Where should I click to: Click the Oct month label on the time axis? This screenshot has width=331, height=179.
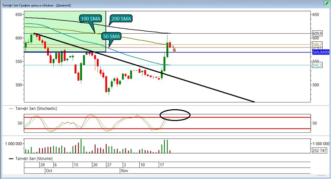tap(49, 170)
